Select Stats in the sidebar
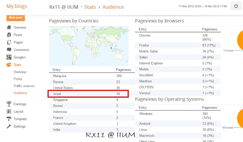243x142 pixels. click(17, 65)
